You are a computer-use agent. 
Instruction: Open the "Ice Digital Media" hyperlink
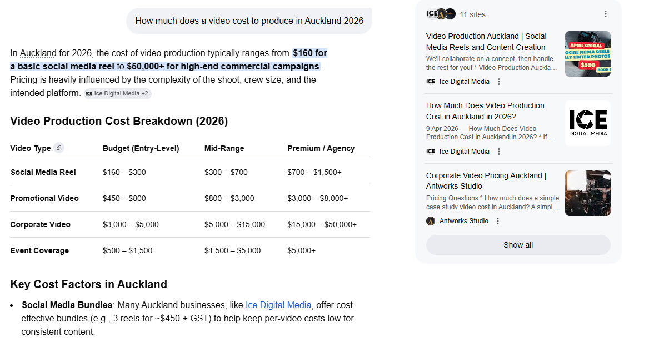pyautogui.click(x=278, y=305)
